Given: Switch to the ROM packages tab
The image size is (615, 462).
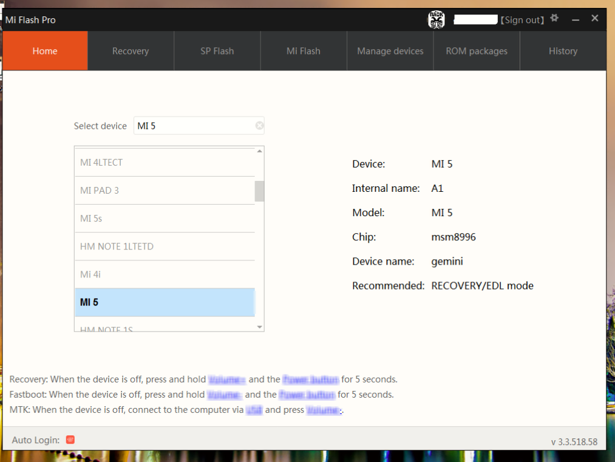Looking at the screenshot, I should 477,51.
